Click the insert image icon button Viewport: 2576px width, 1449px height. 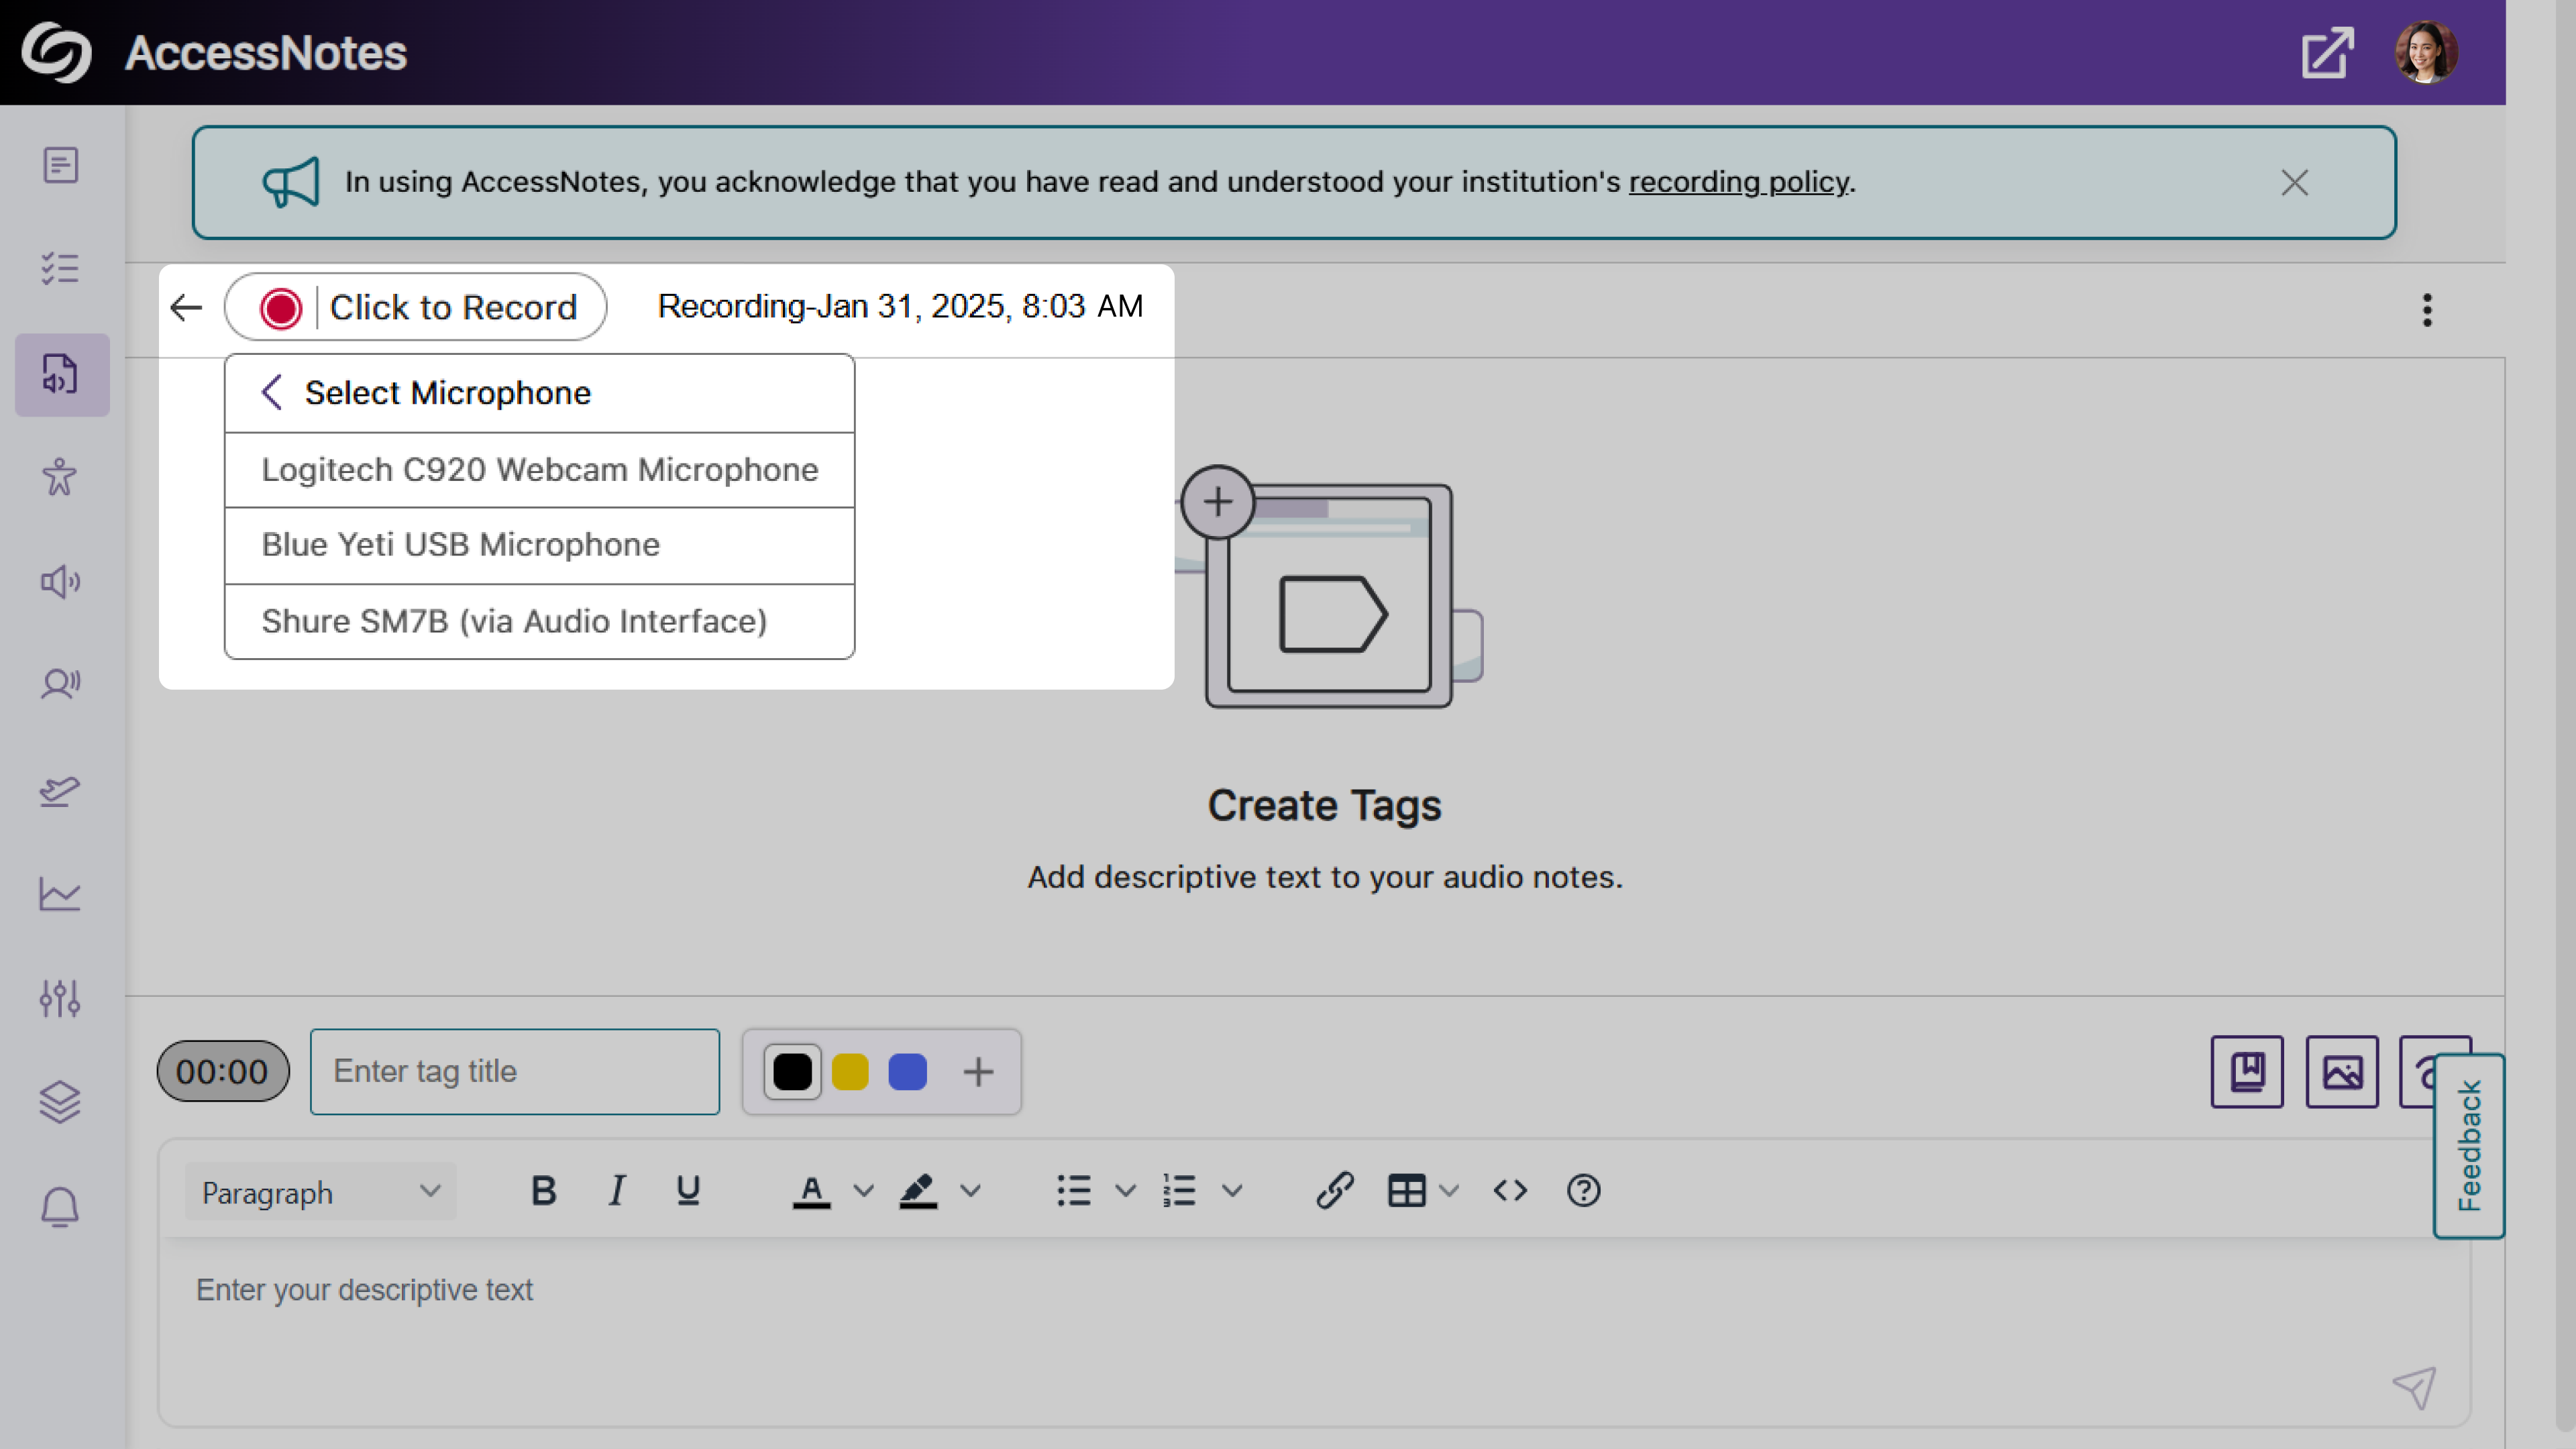click(2341, 1072)
